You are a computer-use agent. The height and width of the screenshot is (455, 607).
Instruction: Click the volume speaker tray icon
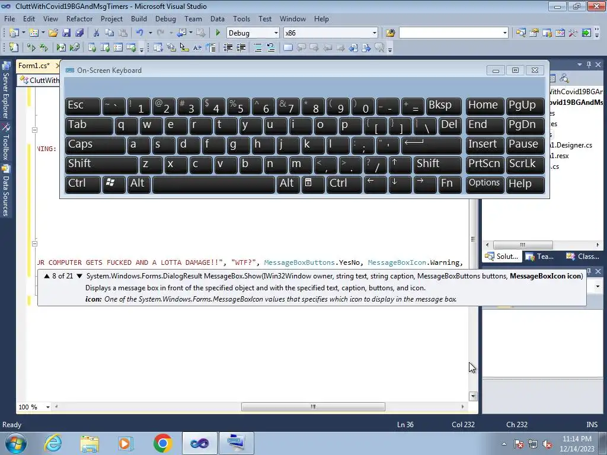tap(547, 444)
